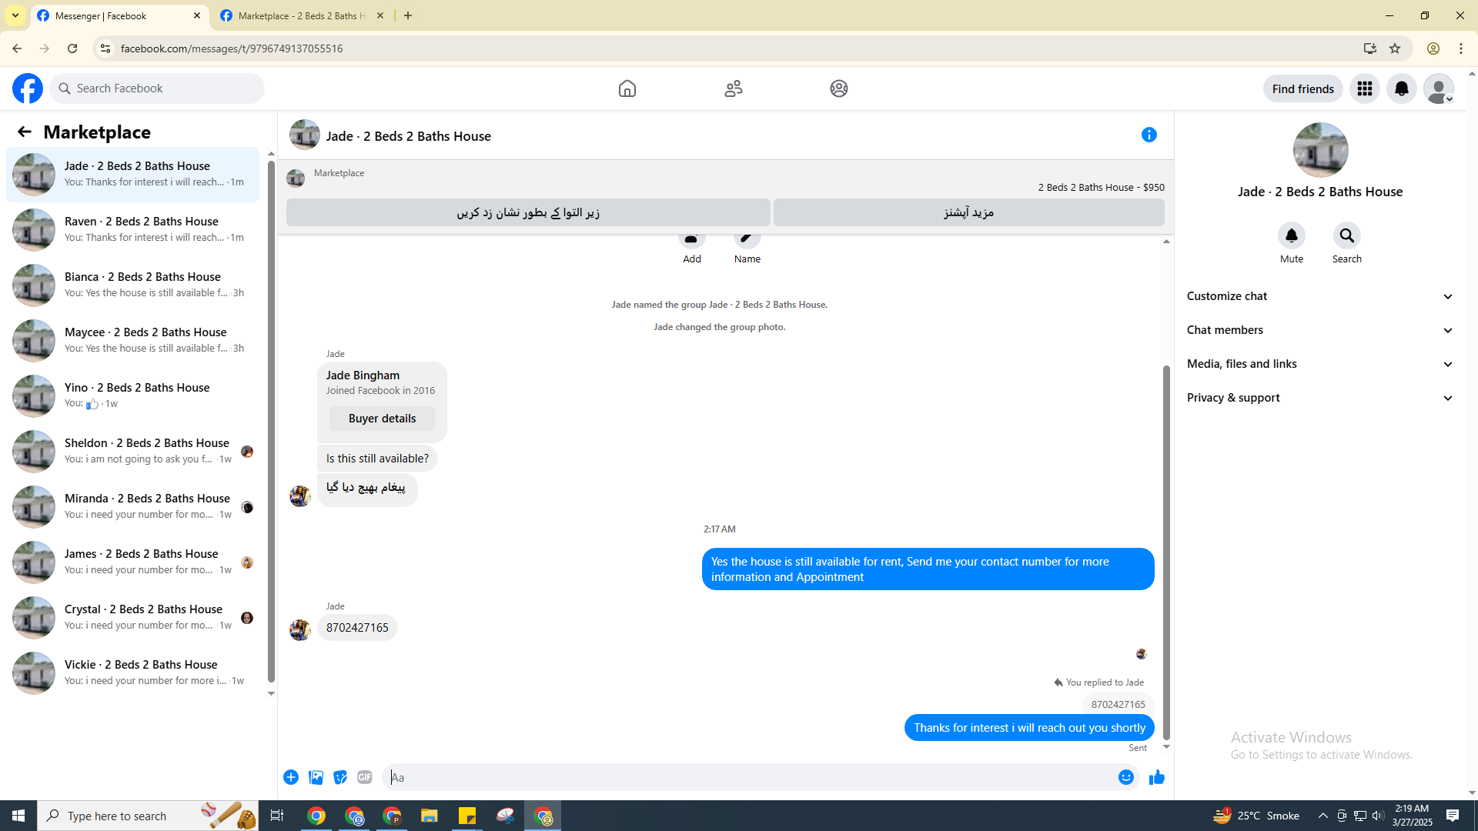
Task: Open more actions plus icon
Action: [x=291, y=777]
